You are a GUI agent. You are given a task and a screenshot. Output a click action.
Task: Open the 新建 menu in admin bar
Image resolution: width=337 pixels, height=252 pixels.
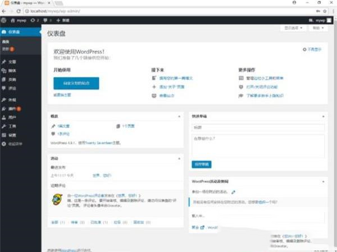[62, 20]
